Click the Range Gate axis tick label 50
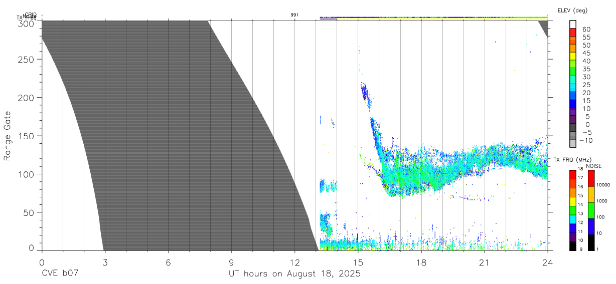616x284 pixels. [30, 212]
